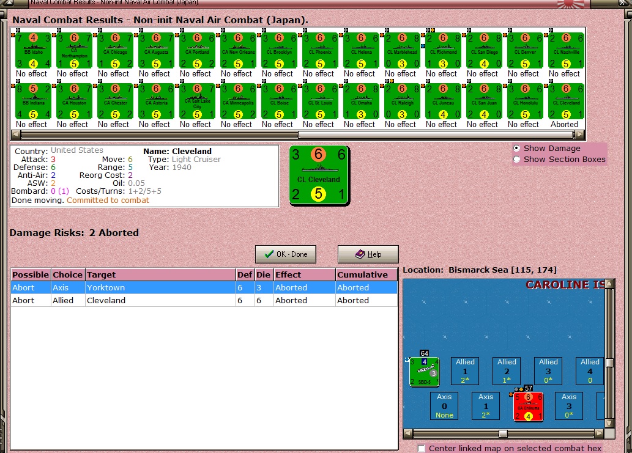This screenshot has height=453, width=632.
Task: Select the BB Idaho unit counter
Action: click(34, 50)
